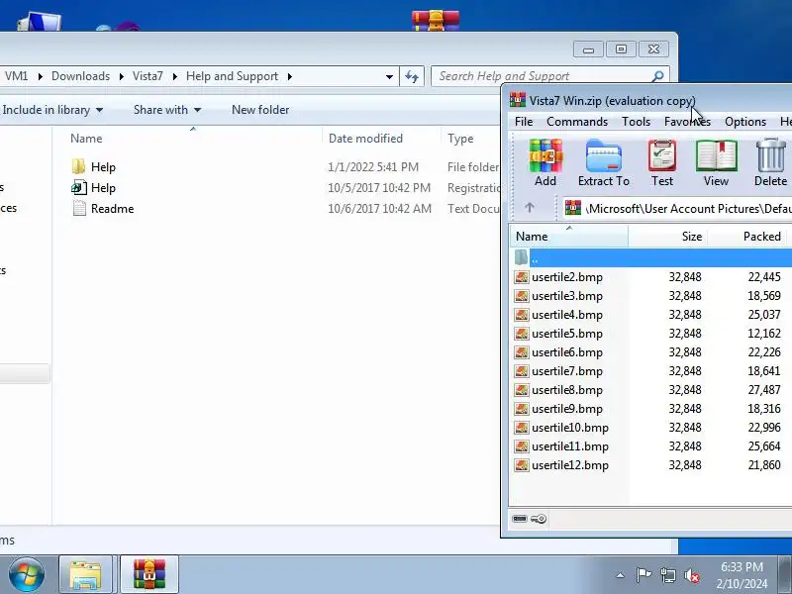
Task: Open the Options menu
Action: (x=745, y=122)
